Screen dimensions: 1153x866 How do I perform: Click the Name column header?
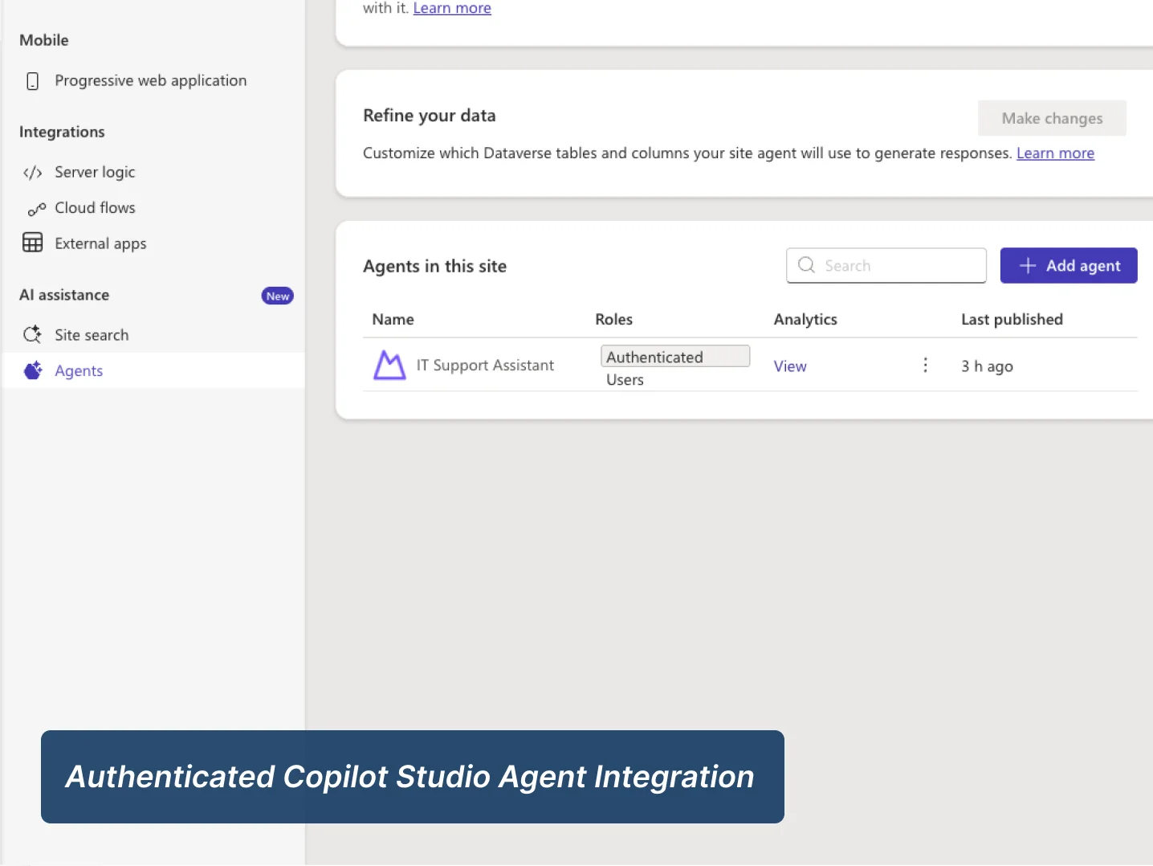click(393, 320)
